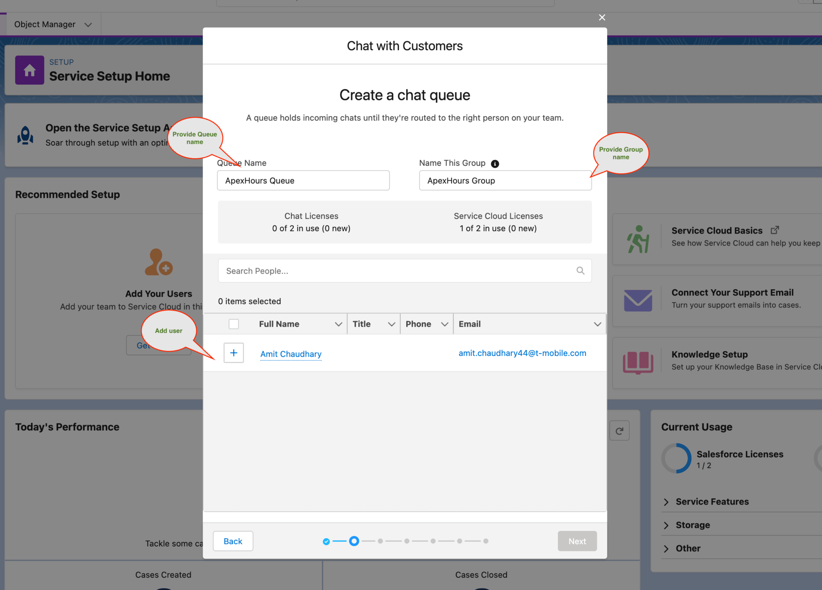Viewport: 822px width, 590px height.
Task: Click the info icon beside Name This Group
Action: pyautogui.click(x=495, y=163)
